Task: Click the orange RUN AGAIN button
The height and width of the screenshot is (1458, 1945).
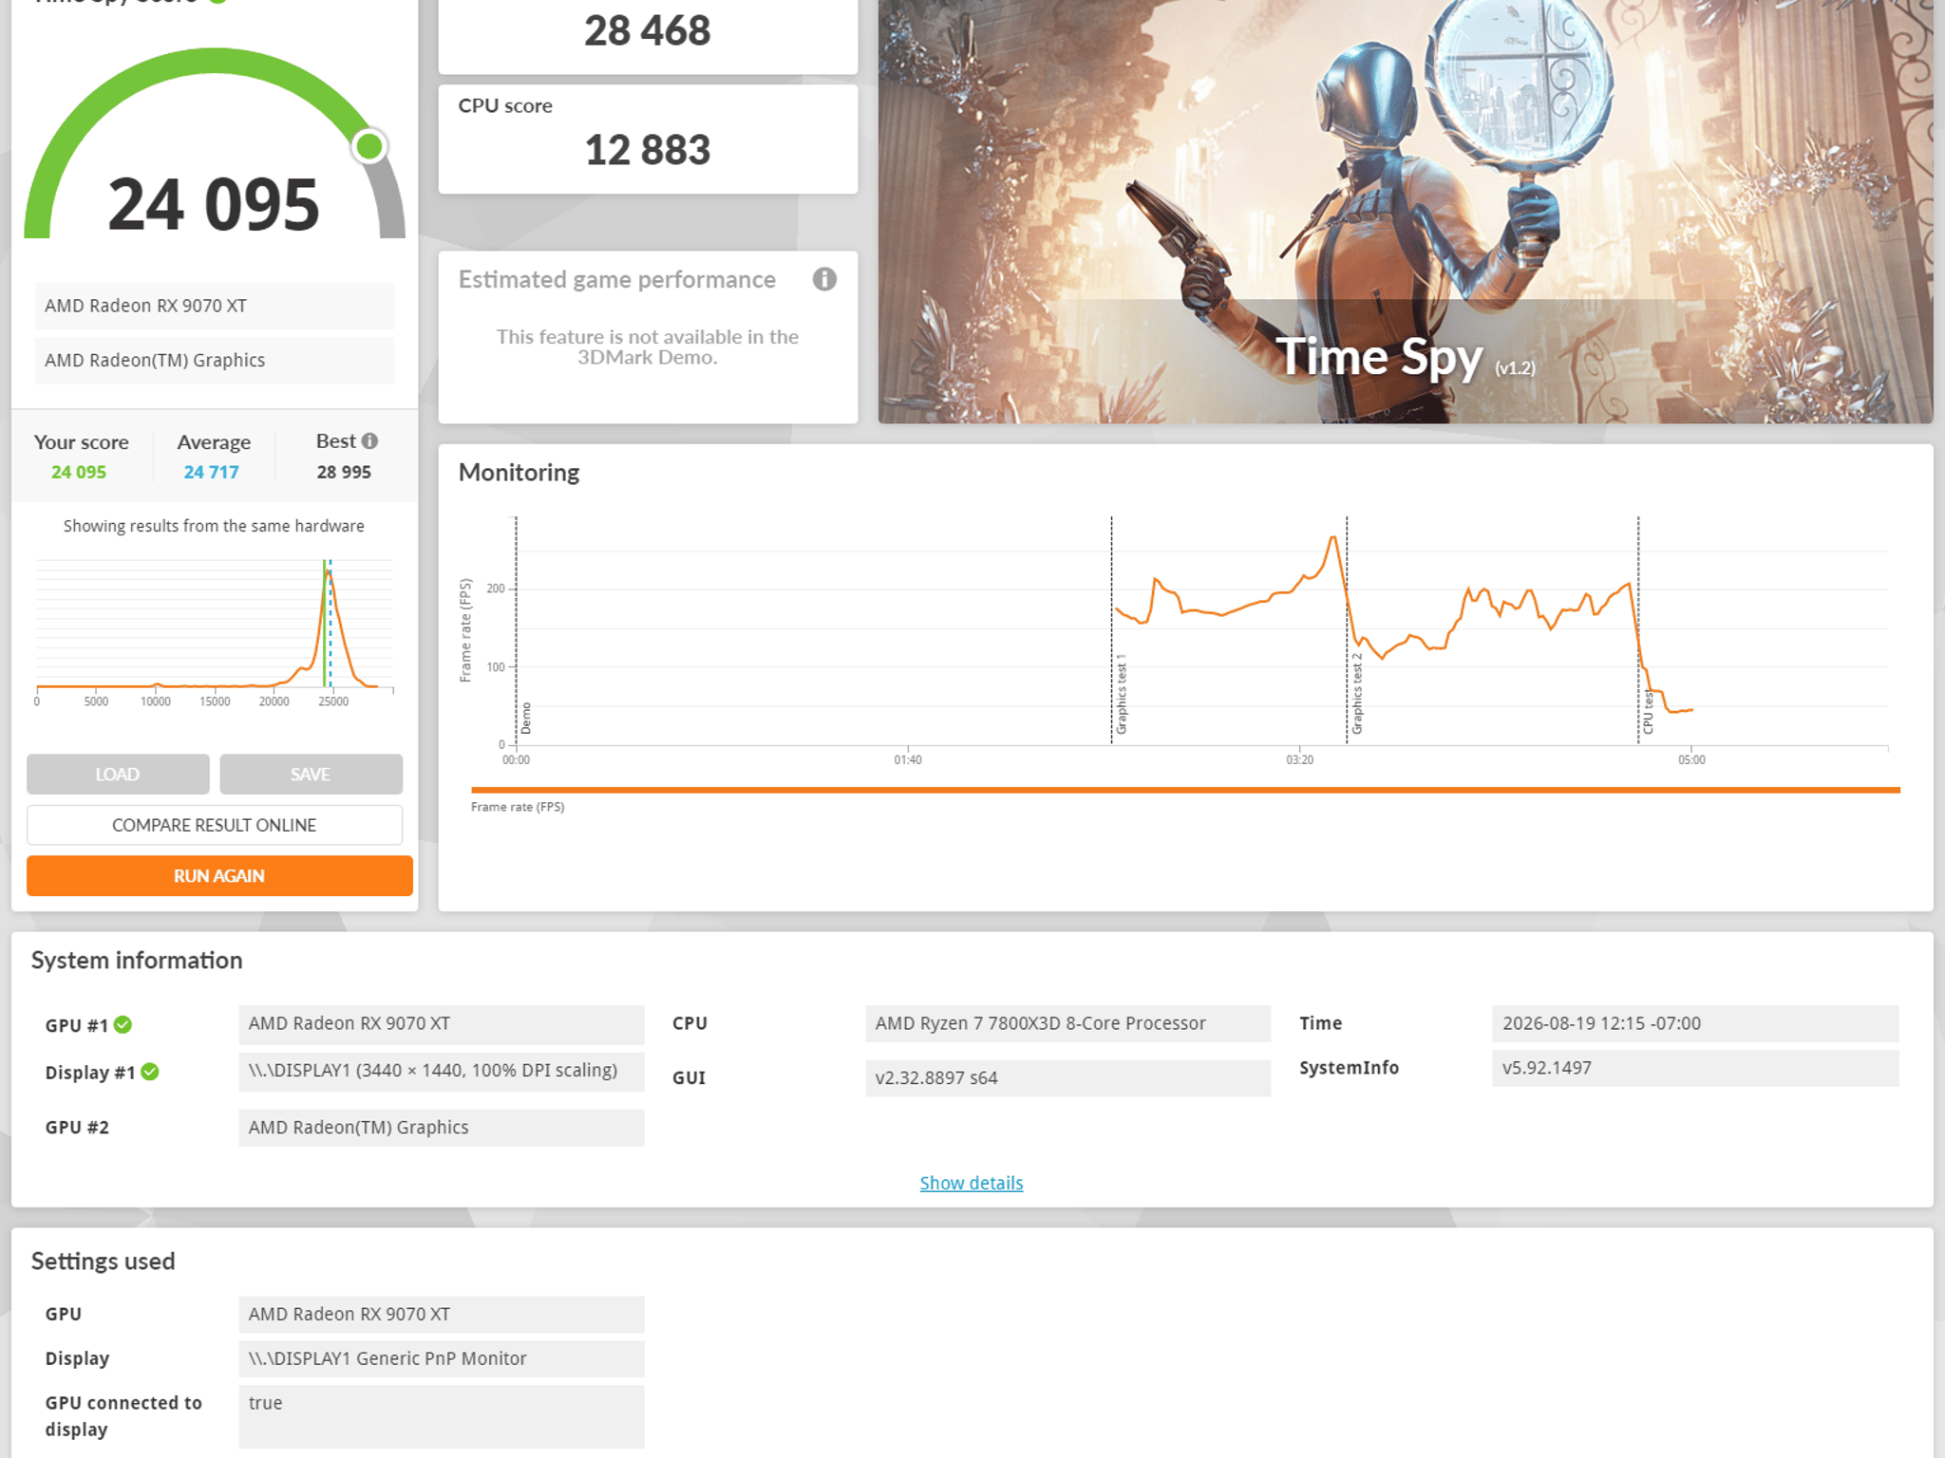Action: [219, 876]
